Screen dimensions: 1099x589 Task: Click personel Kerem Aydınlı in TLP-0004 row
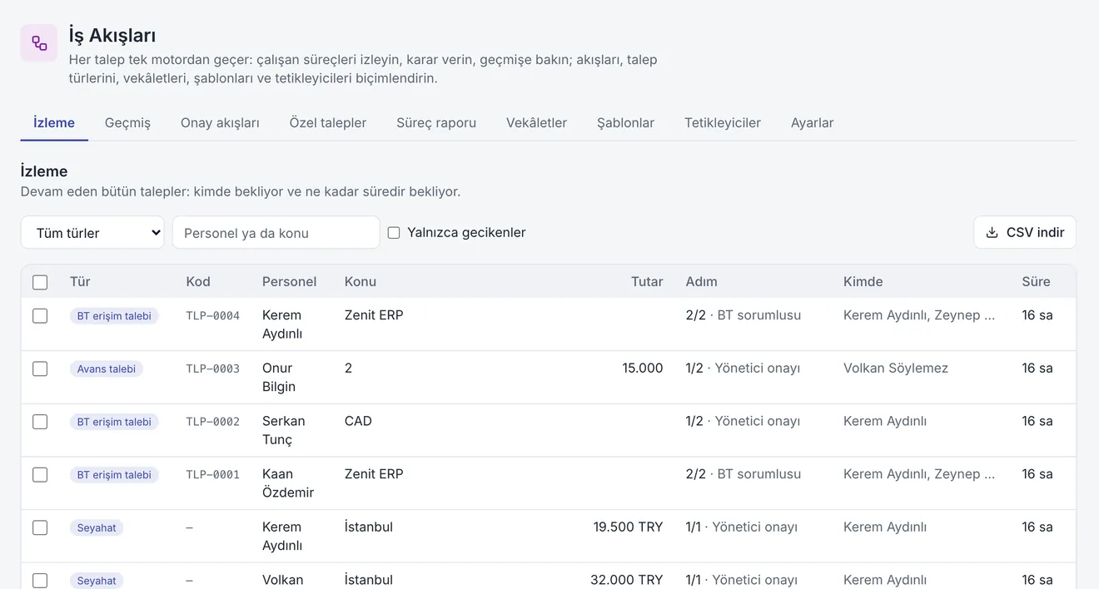click(x=282, y=324)
